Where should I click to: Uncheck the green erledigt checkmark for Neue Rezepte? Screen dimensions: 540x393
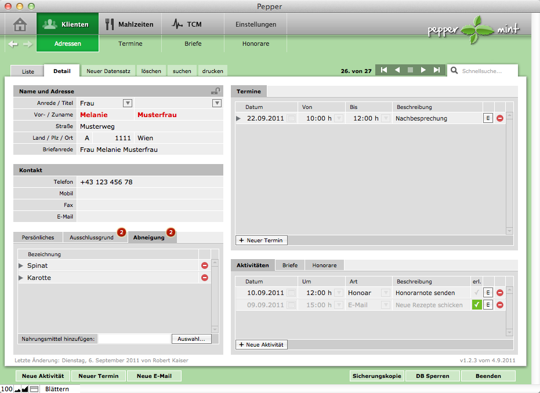pyautogui.click(x=477, y=305)
